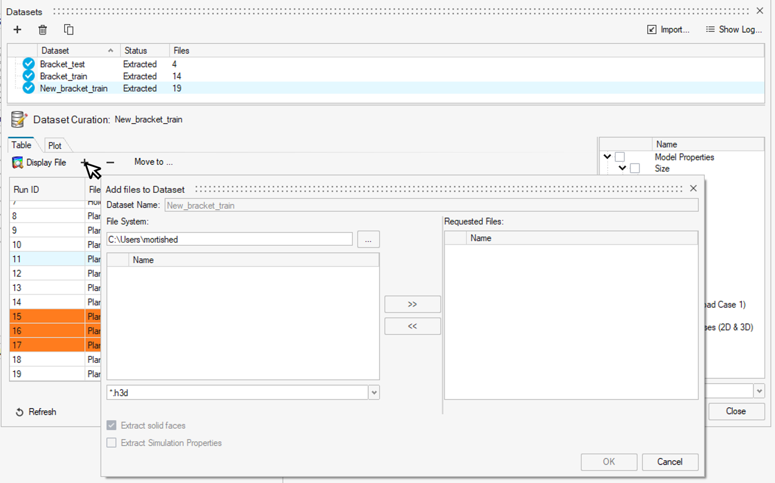This screenshot has width=775, height=483.
Task: Toggle the Extract Simulation Properties checkbox
Action: tap(111, 443)
